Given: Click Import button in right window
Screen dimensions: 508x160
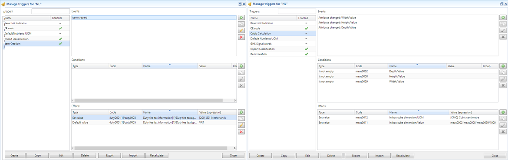Looking at the screenshot, I should [x=379, y=156].
